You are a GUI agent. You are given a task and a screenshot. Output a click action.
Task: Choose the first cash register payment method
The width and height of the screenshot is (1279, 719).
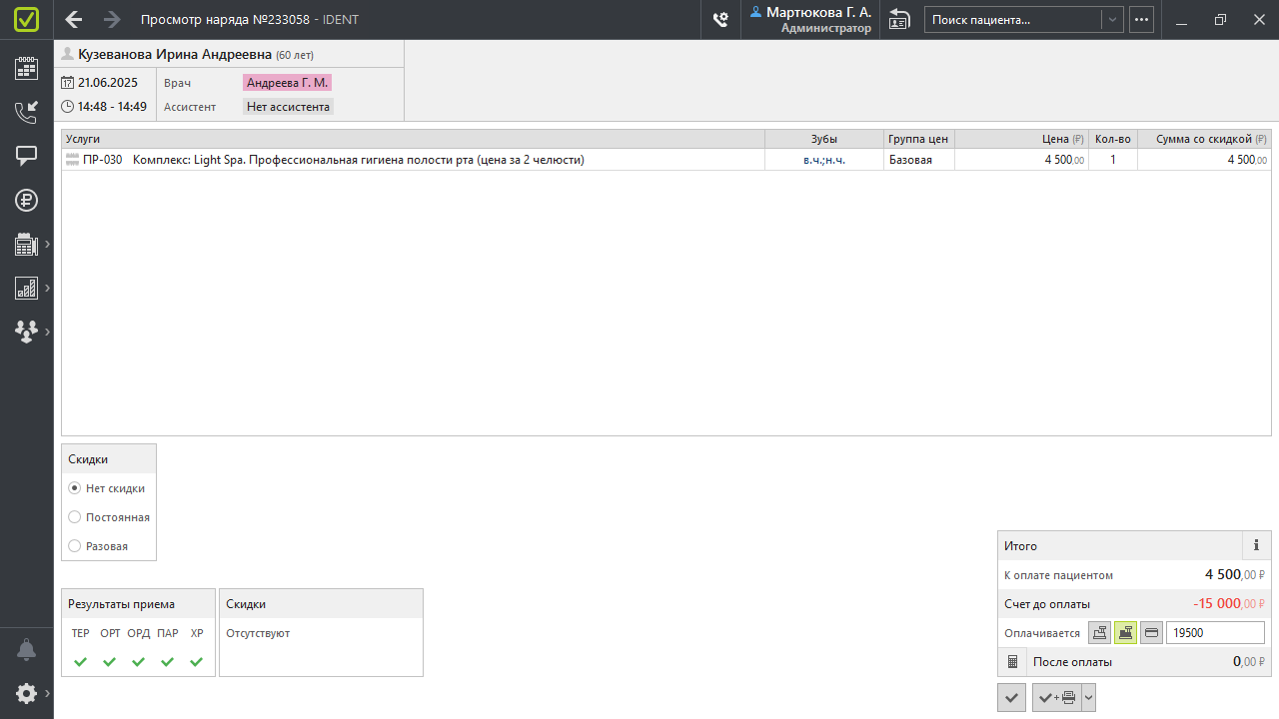(1099, 632)
